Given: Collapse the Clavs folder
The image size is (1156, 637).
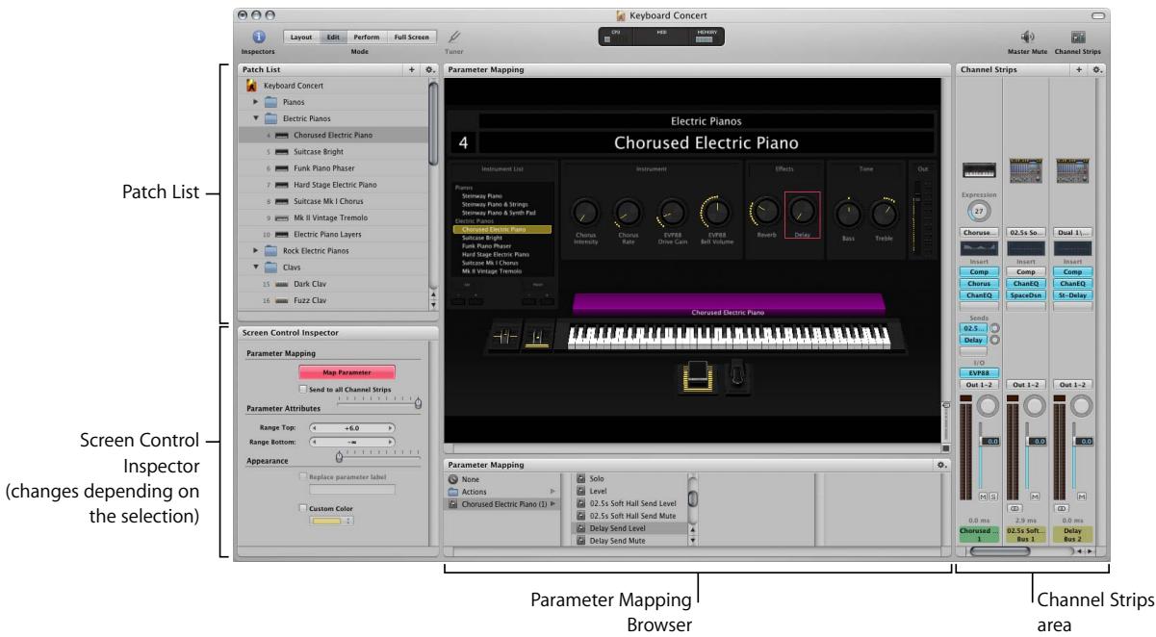Looking at the screenshot, I should tap(255, 266).
